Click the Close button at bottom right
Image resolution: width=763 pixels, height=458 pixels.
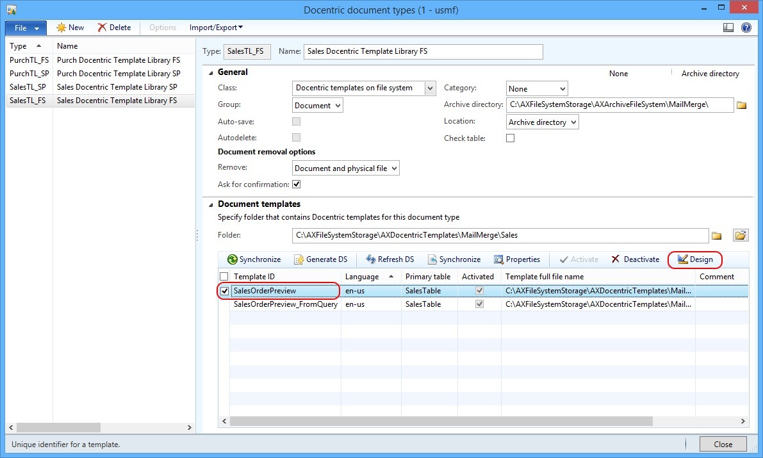[x=723, y=445]
